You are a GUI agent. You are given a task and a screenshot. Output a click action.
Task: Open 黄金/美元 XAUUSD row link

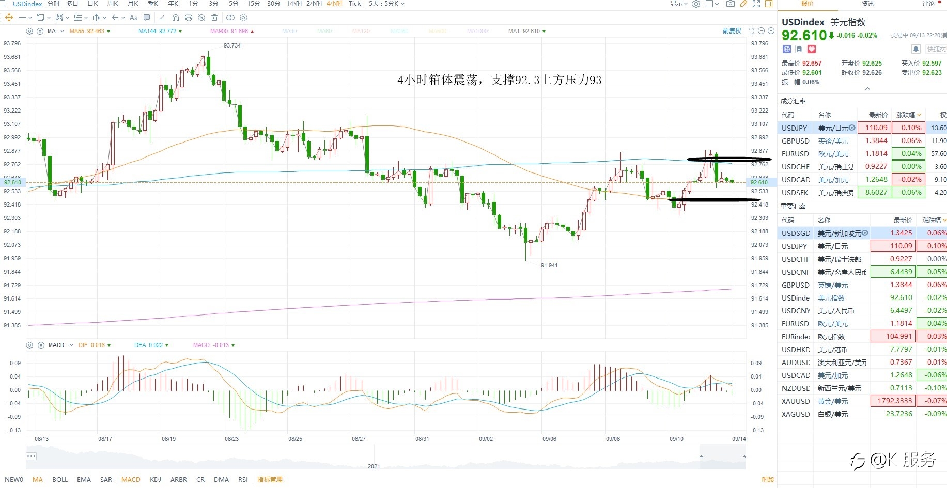832,401
